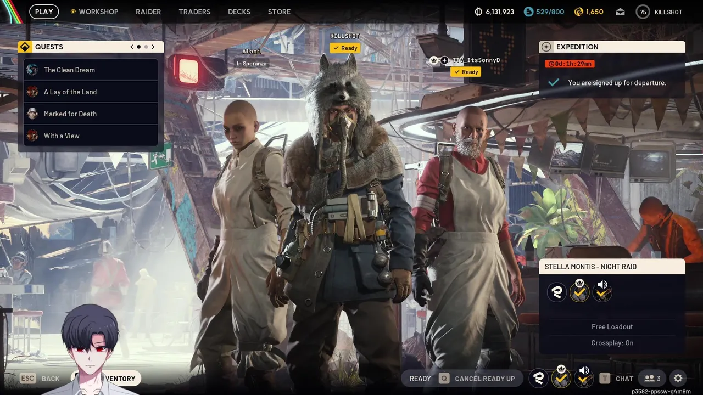The width and height of the screenshot is (703, 395).
Task: Go to next quests page arrow
Action: 153,47
